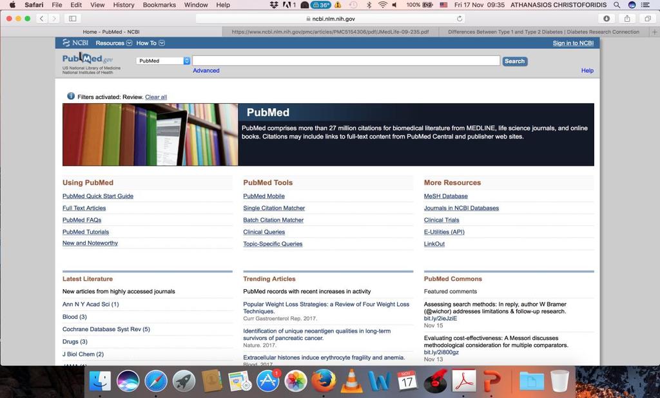Switch to the JMedLife PDF tab

pyautogui.click(x=330, y=32)
